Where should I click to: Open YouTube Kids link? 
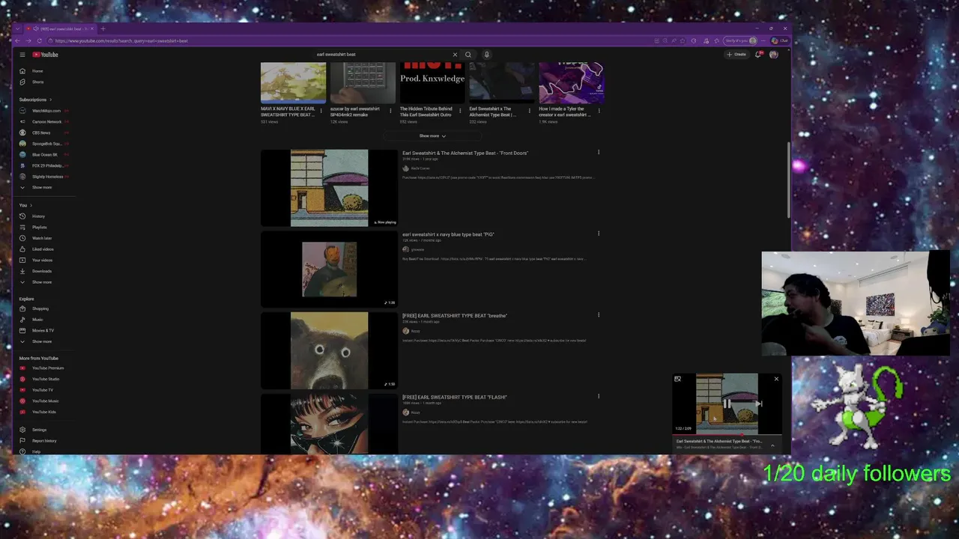coord(43,412)
